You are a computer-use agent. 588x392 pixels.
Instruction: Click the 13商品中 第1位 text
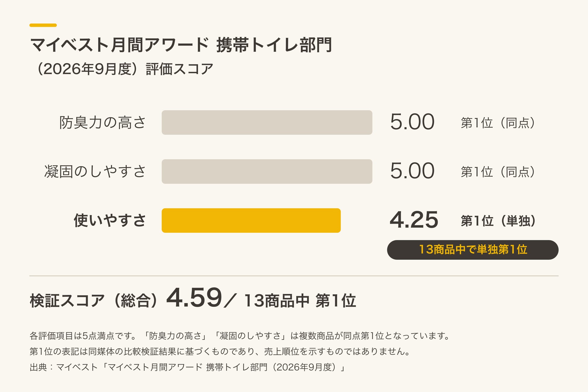tap(300, 301)
